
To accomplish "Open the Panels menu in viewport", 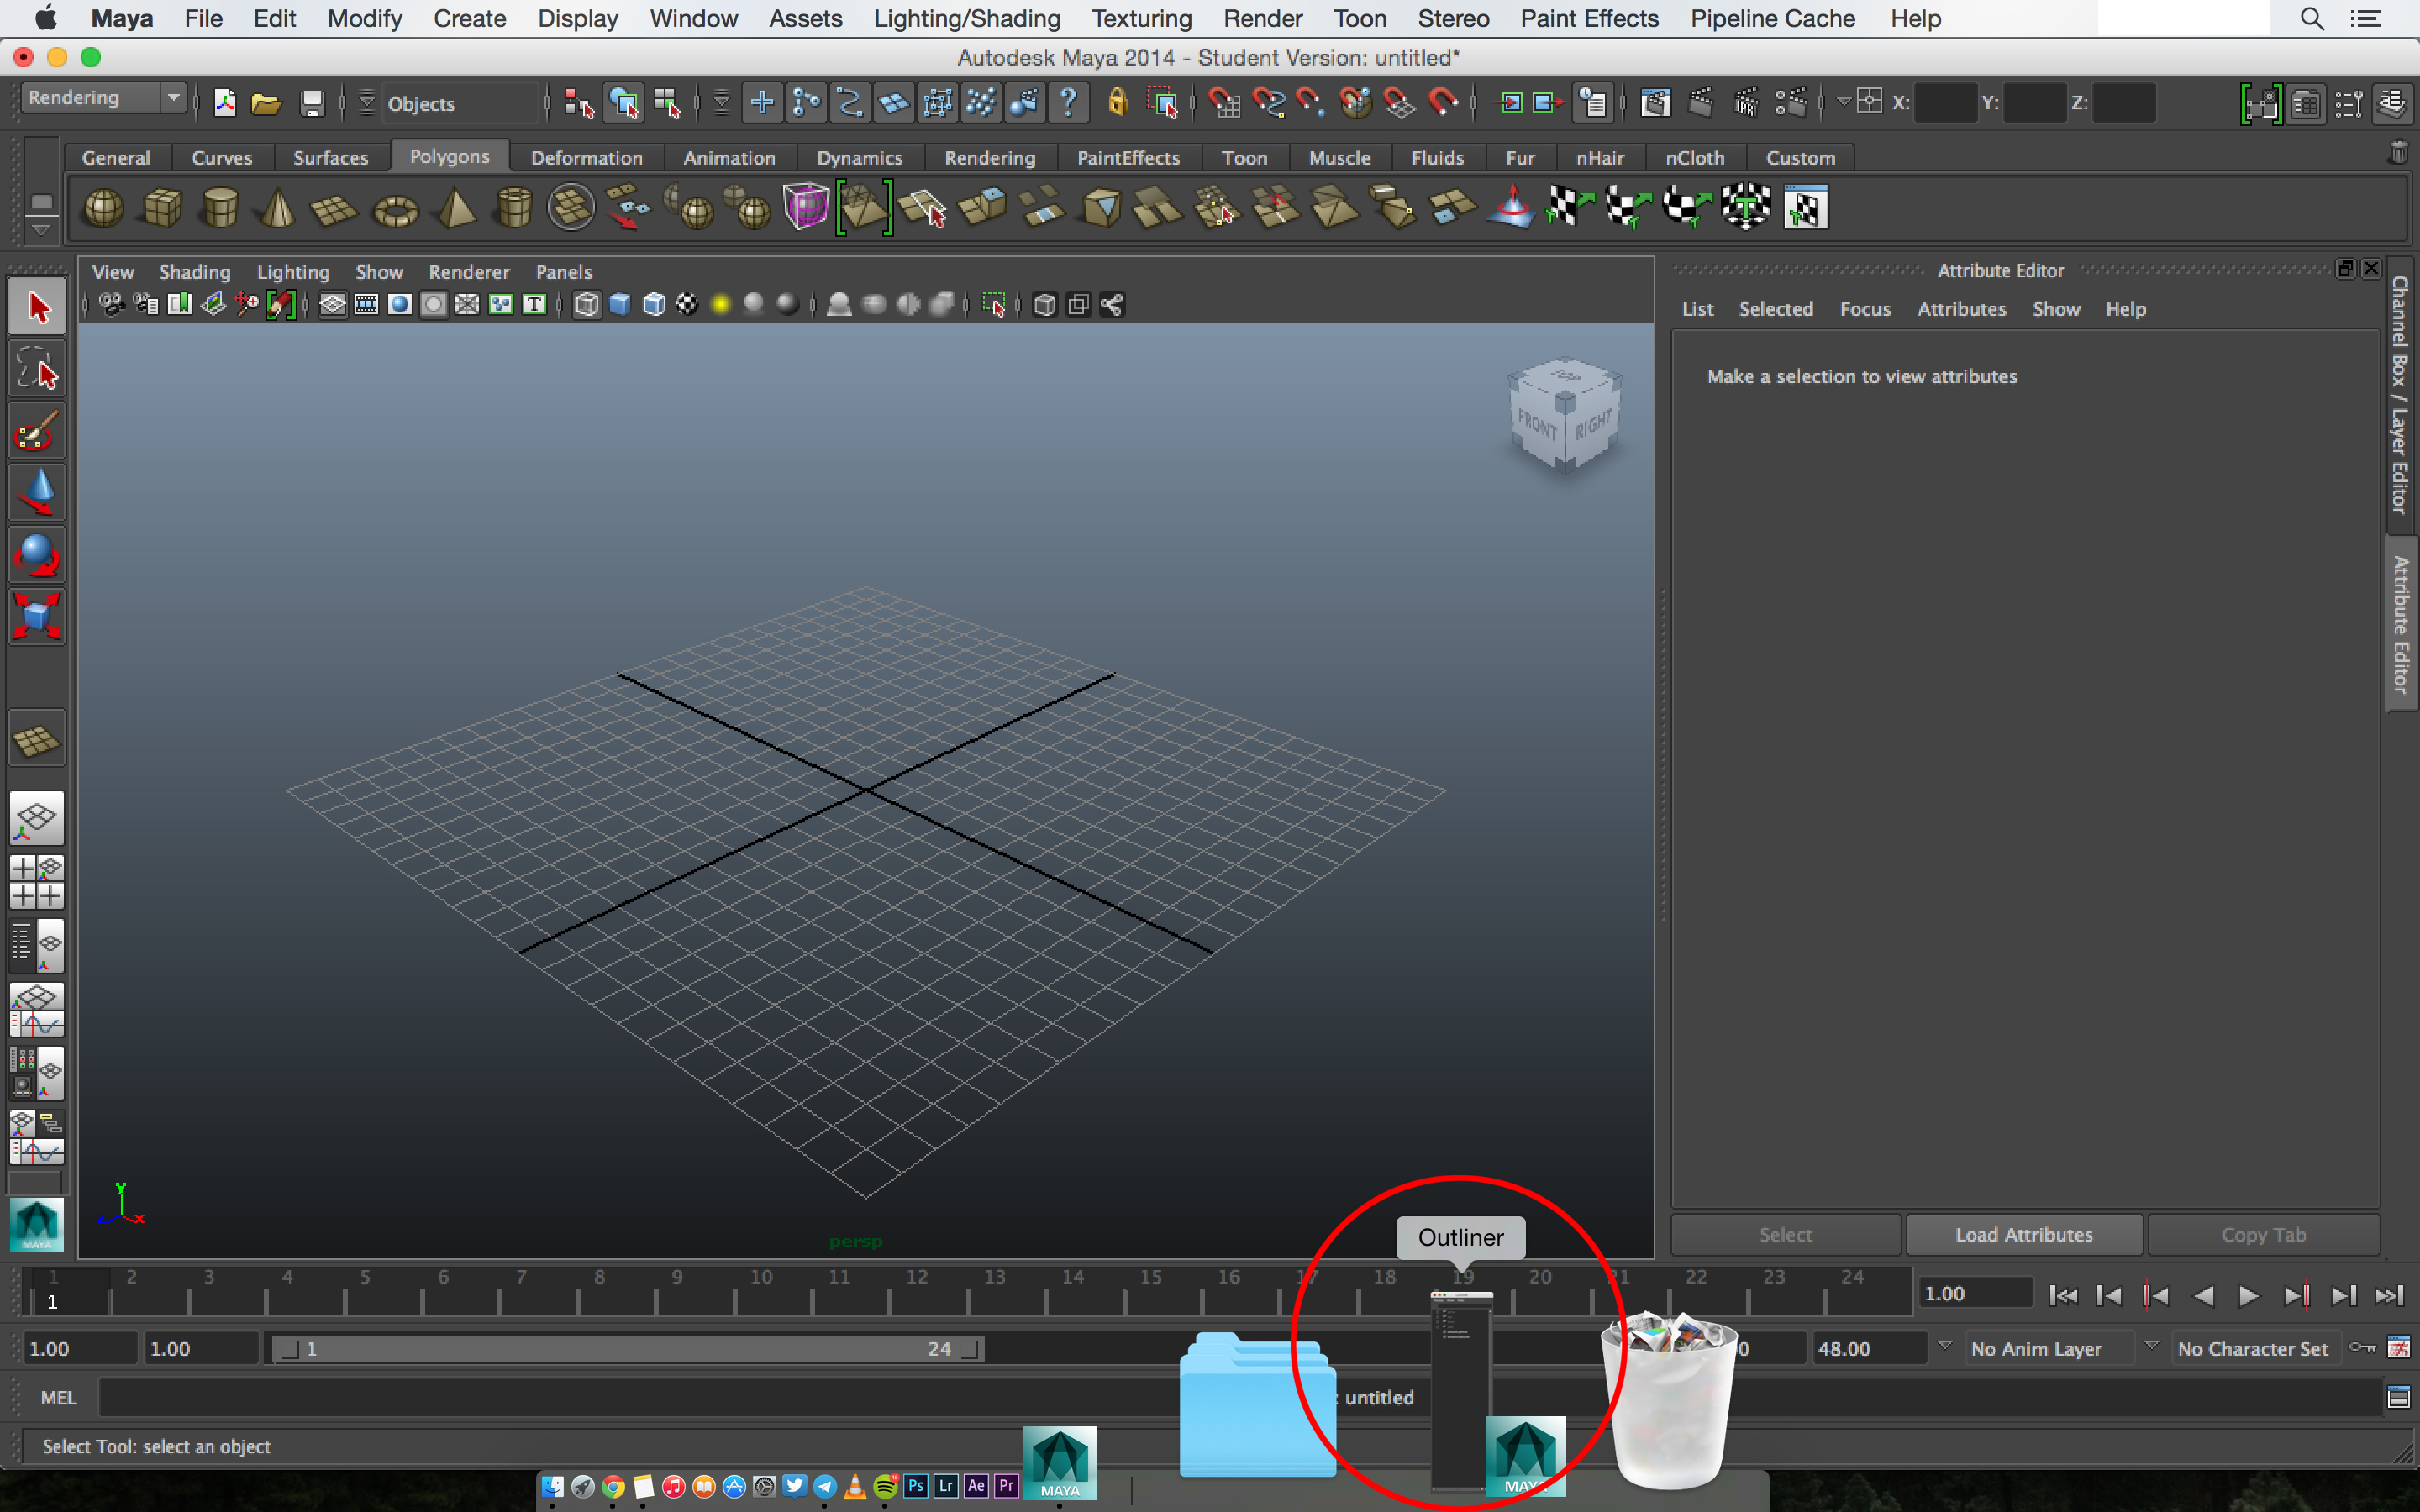I will tap(564, 272).
